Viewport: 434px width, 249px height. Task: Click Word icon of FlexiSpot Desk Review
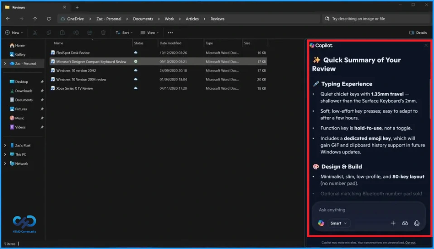point(53,53)
